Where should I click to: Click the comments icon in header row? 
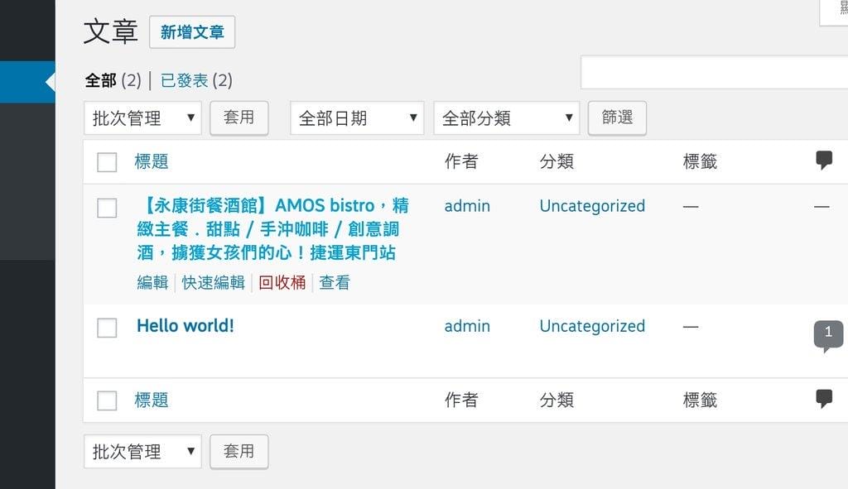[x=824, y=161]
